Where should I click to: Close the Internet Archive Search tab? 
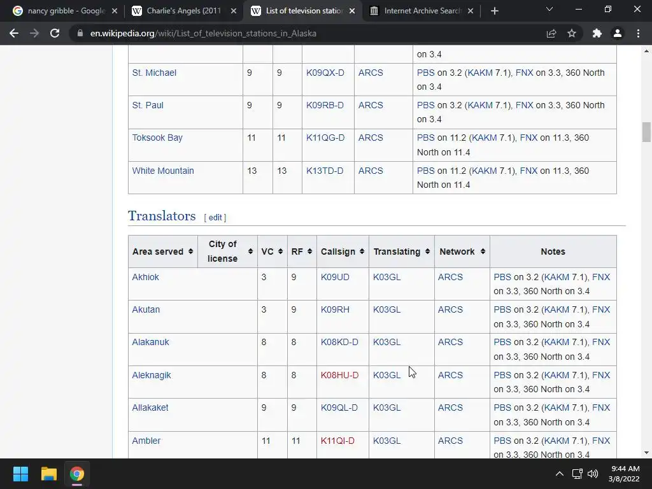pyautogui.click(x=471, y=11)
